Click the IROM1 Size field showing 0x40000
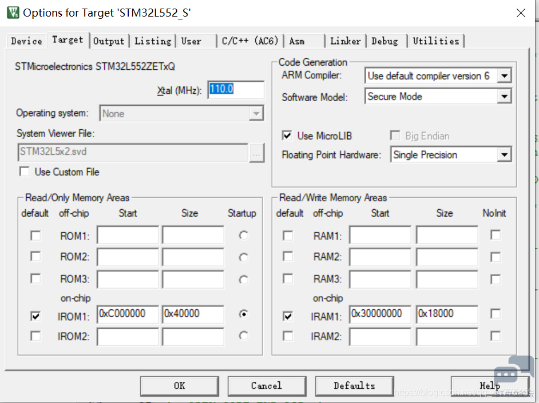Screen dimensions: 539x403 [193, 314]
